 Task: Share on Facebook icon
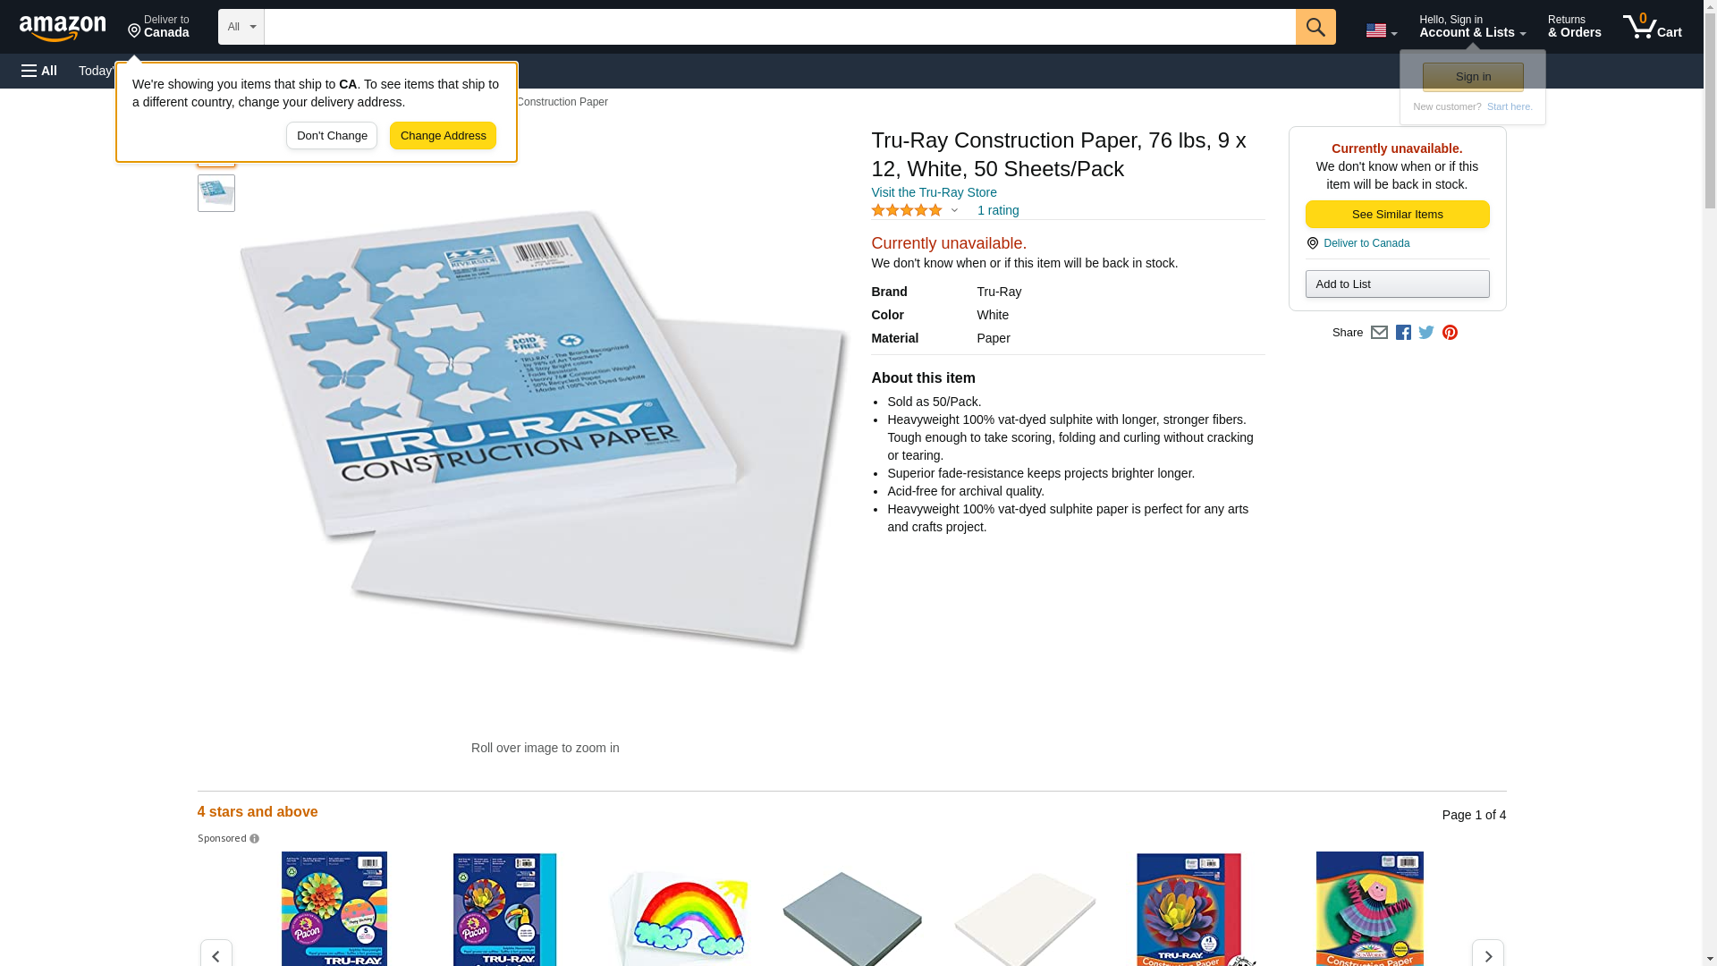(1403, 333)
